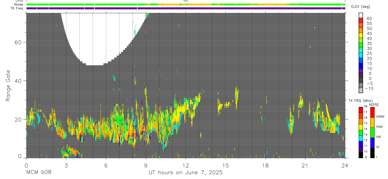Select the red 55–60 degree ELEV swatch
The height and width of the screenshot is (179, 388).
pyautogui.click(x=361, y=21)
